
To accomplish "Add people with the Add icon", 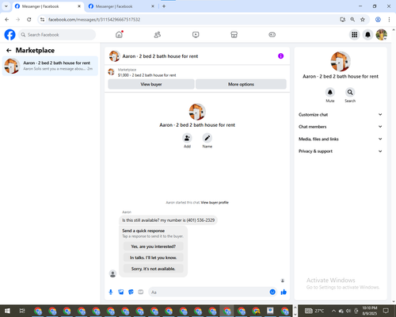I will [187, 138].
